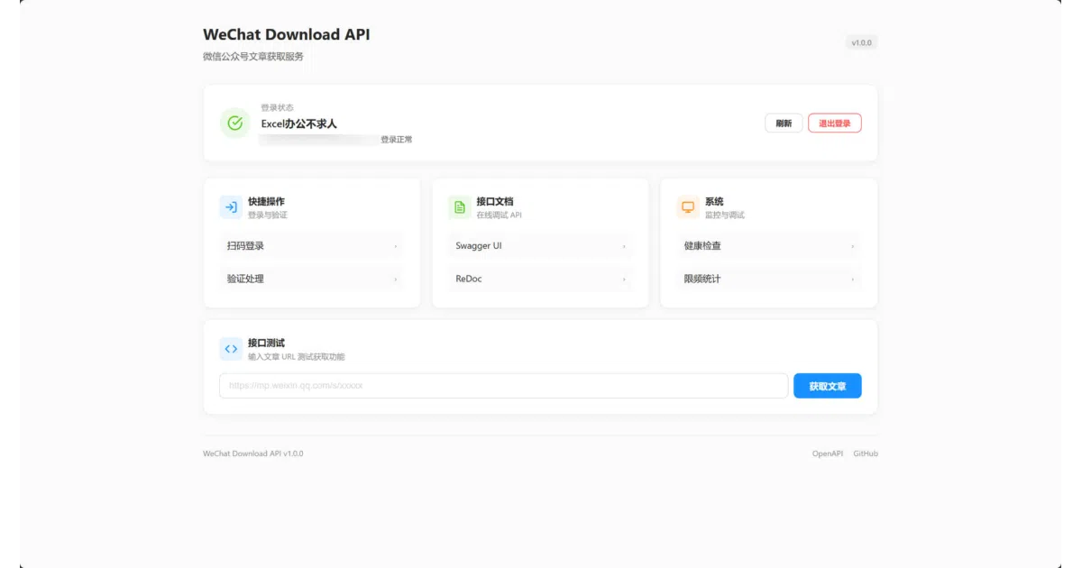Click chevron arrow beside 扫码登录
The width and height of the screenshot is (1082, 568).
(395, 246)
